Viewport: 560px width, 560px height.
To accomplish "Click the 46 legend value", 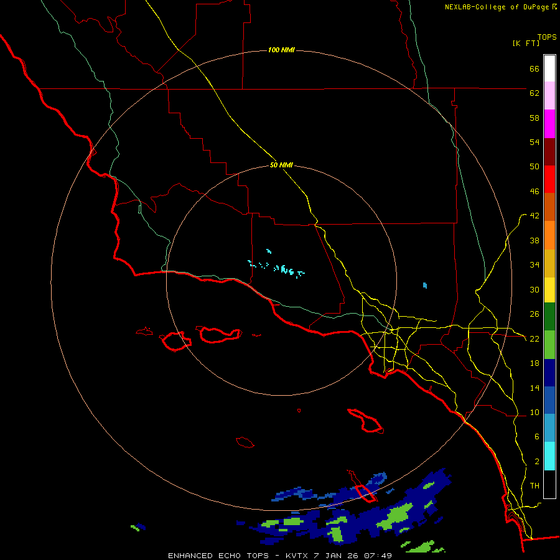I will tap(534, 191).
